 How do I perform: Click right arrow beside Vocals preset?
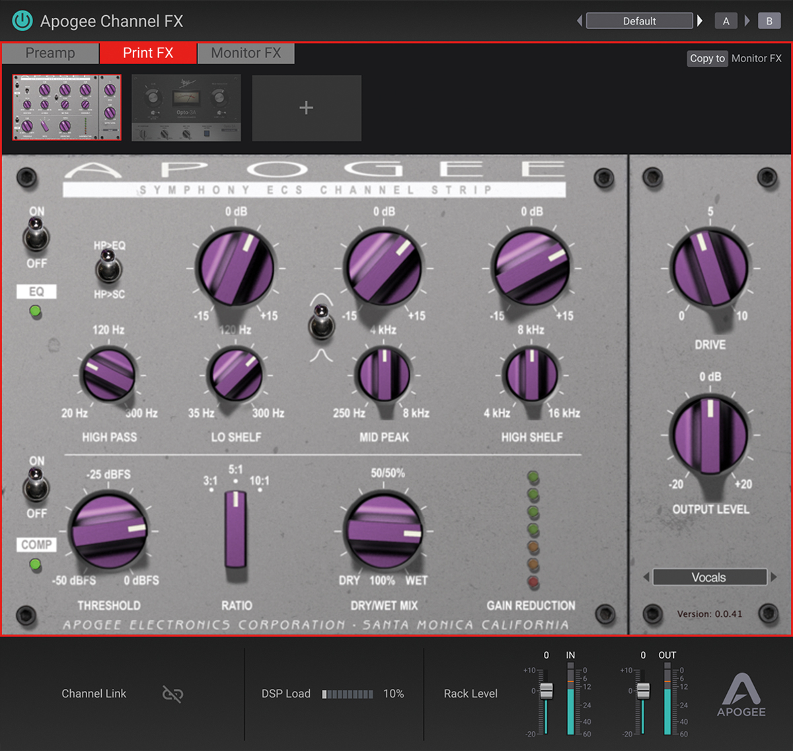click(773, 577)
